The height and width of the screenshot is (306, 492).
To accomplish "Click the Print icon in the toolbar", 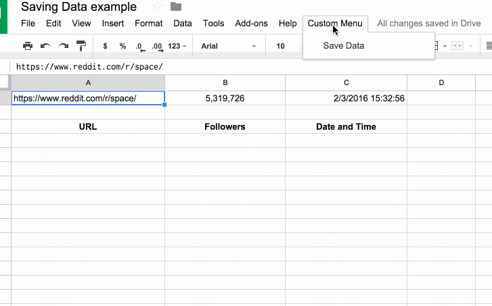I will pos(28,46).
